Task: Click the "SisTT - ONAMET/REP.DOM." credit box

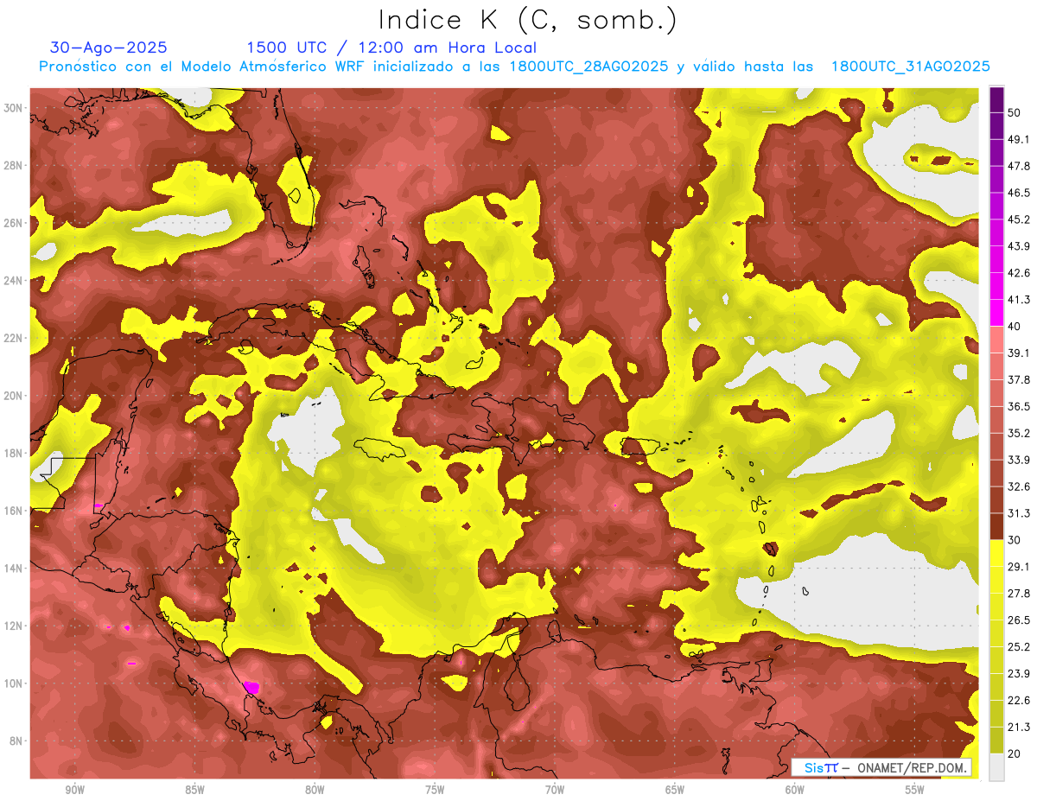Action: click(x=881, y=767)
